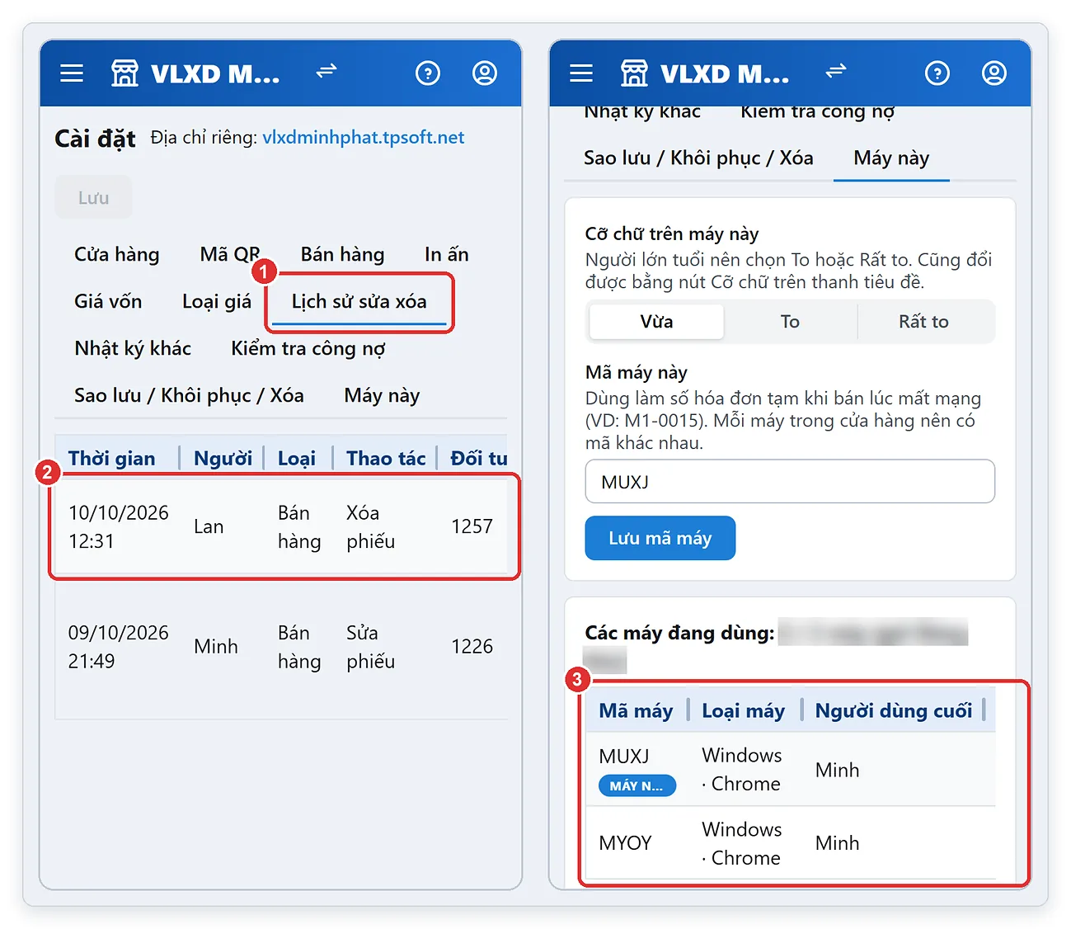Screen dimensions: 1071x929
Task: Open the Nhật ký khác tab in left panel
Action: [x=133, y=348]
